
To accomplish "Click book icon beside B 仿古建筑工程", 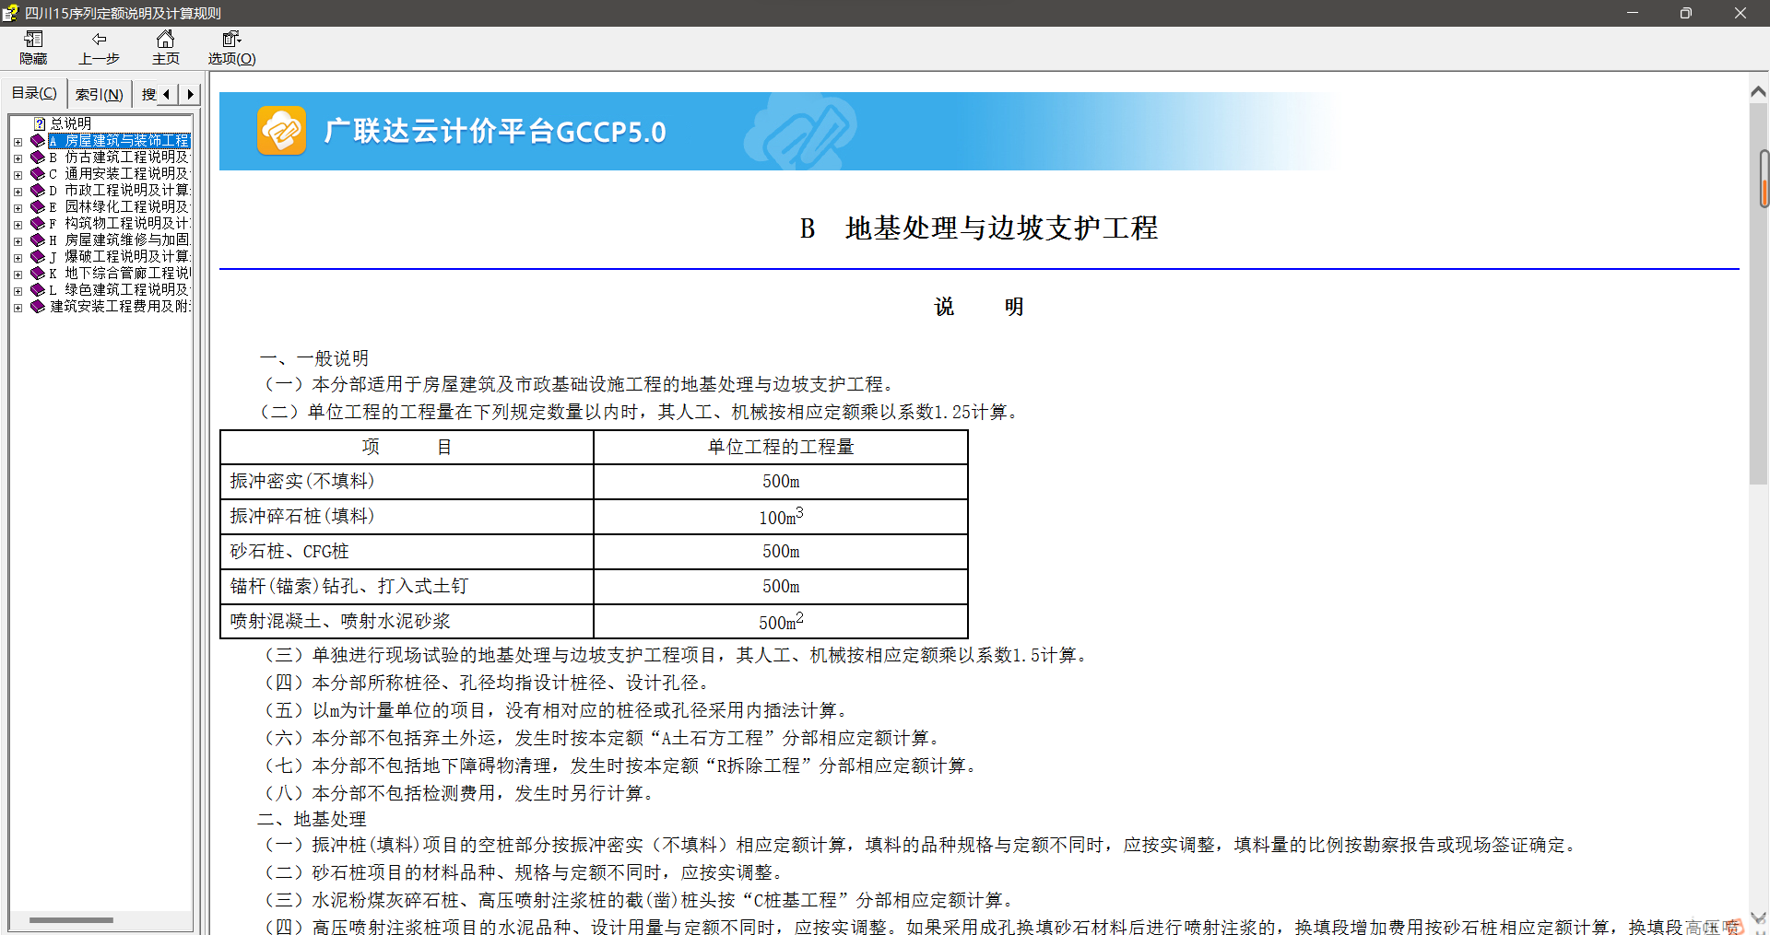I will point(38,158).
